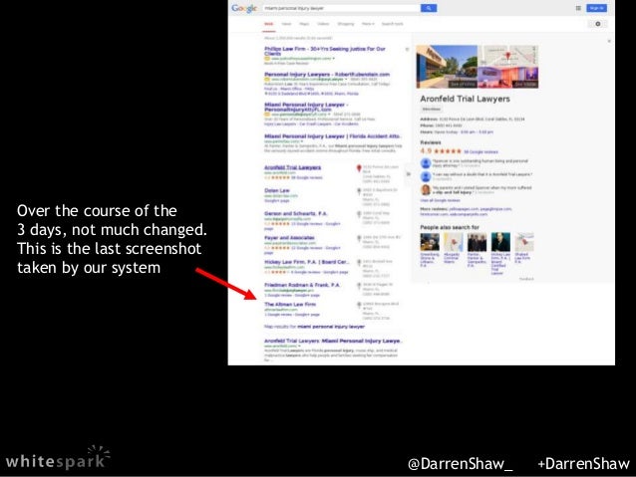Click the map pin beside Gerson and Schwartz
This screenshot has width=636, height=477.
point(359,214)
